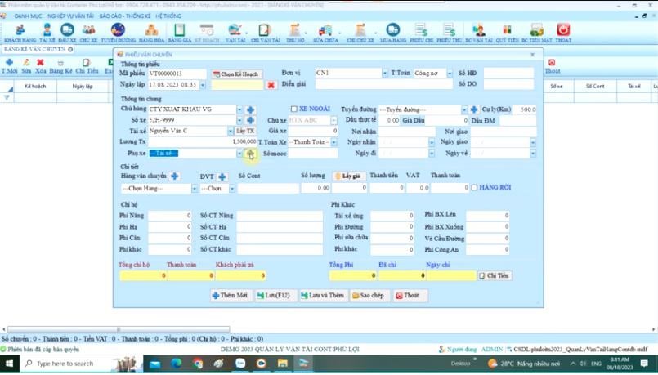Open the NGHIỆP VỤ VẬN TẢI menu
This screenshot has height=375, width=658.
[x=70, y=16]
